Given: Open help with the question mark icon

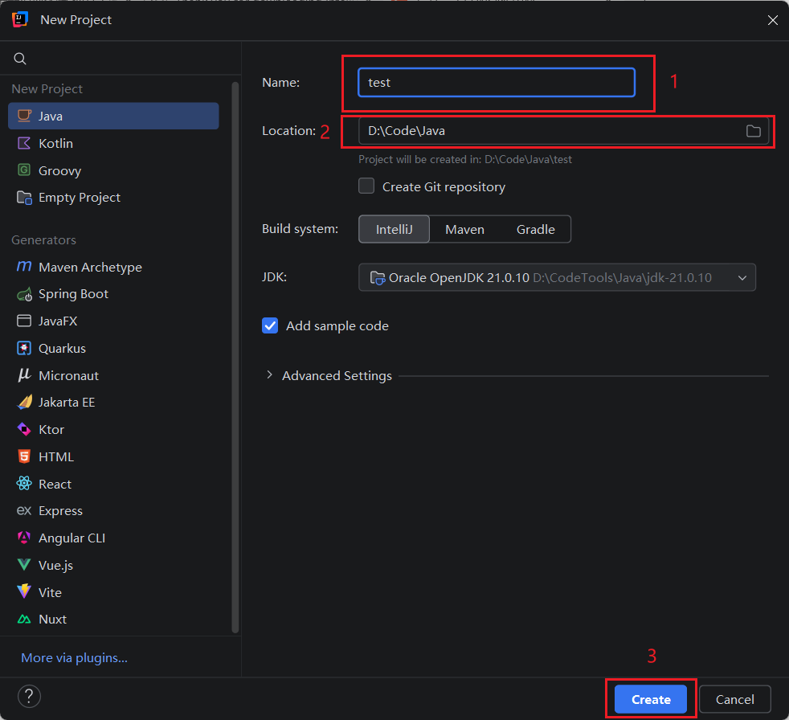Looking at the screenshot, I should tap(29, 697).
